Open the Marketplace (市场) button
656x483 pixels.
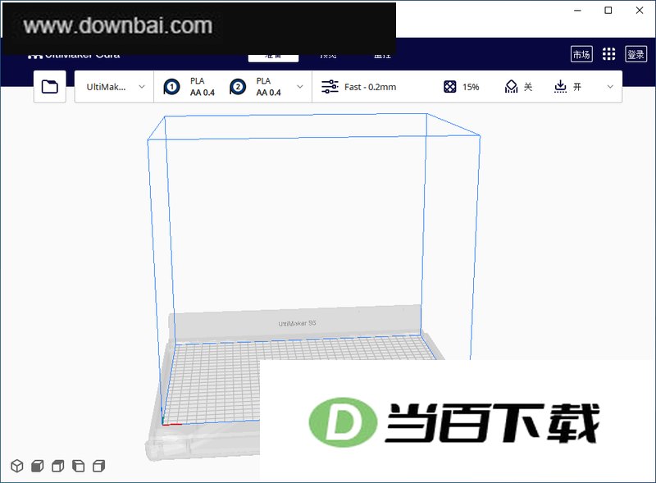[581, 54]
